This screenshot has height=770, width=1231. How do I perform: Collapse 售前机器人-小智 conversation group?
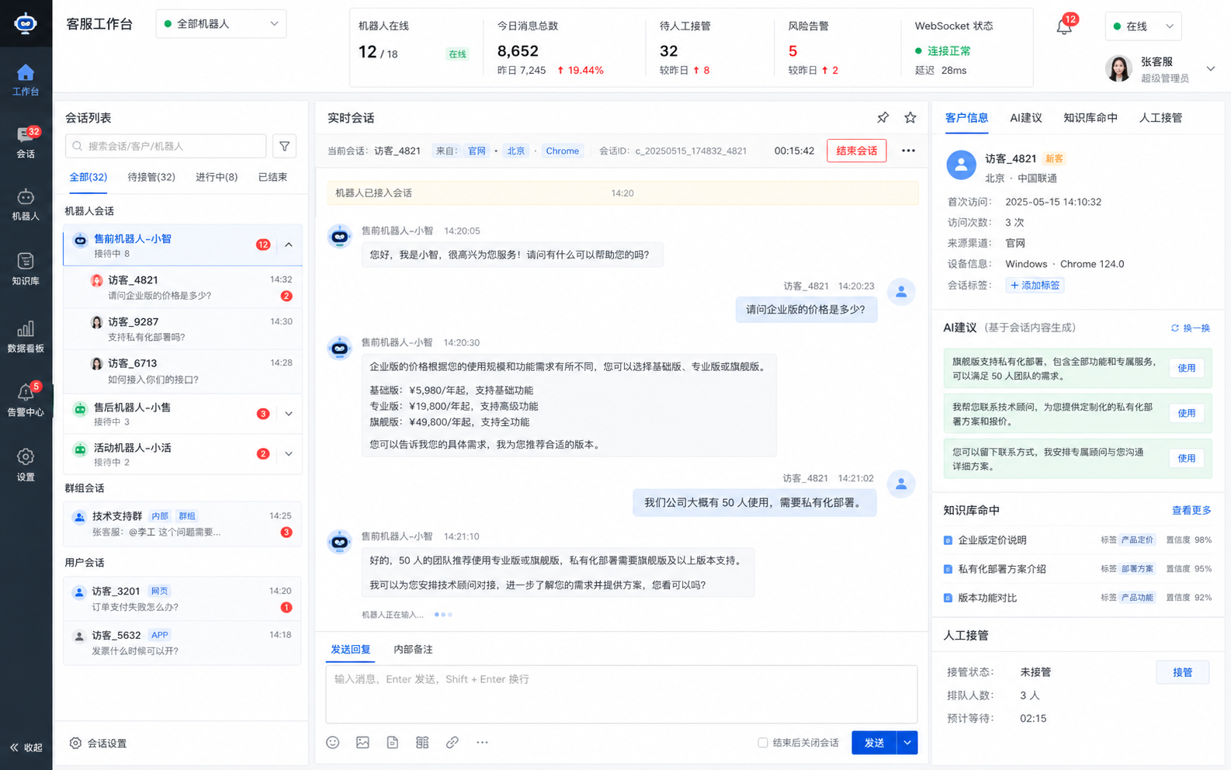tap(289, 245)
